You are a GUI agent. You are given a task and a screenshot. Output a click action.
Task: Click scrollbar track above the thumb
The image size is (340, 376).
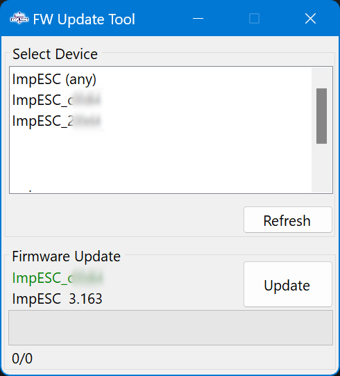coord(321,78)
